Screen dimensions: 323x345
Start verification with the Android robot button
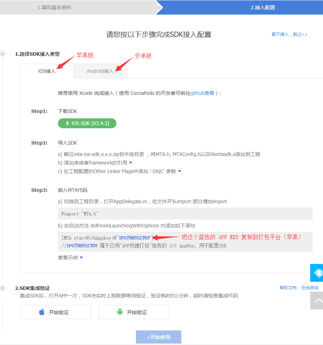coord(134,312)
